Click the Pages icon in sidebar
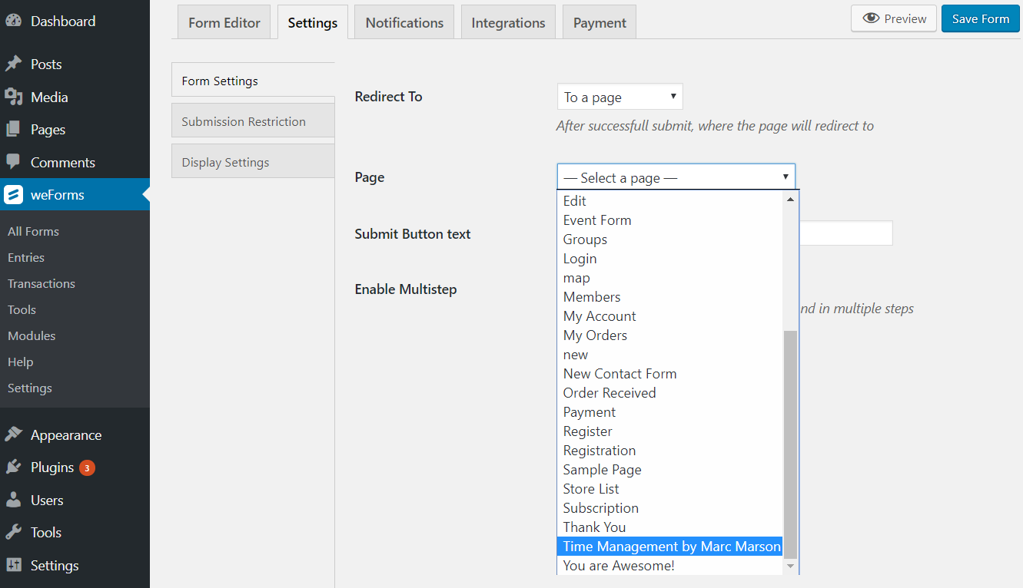 pos(13,130)
